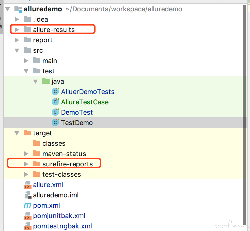This screenshot has height=231, width=250.
Task: Click the orange target folder icon
Action: coord(27,133)
